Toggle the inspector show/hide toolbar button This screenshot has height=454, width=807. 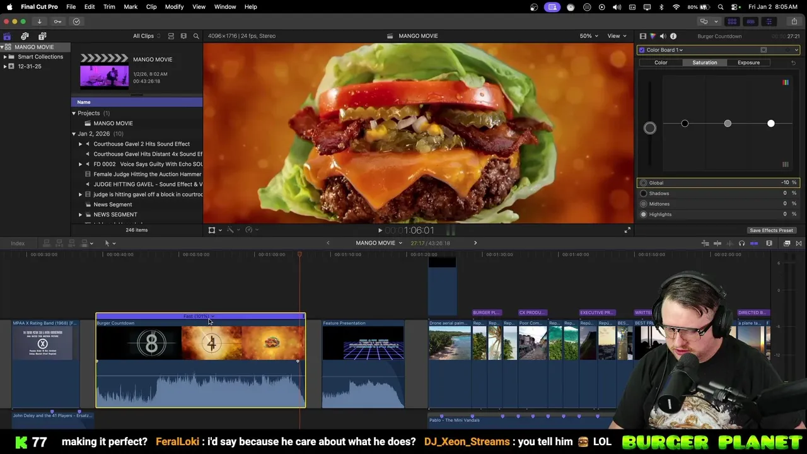point(769,21)
